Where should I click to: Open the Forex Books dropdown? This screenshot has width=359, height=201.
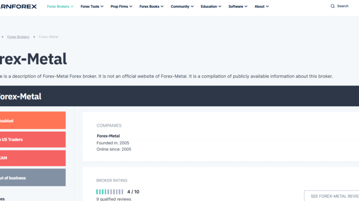click(151, 6)
